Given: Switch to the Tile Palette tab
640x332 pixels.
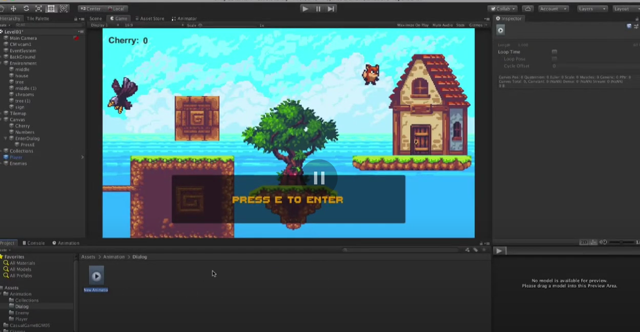Looking at the screenshot, I should pyautogui.click(x=38, y=19).
